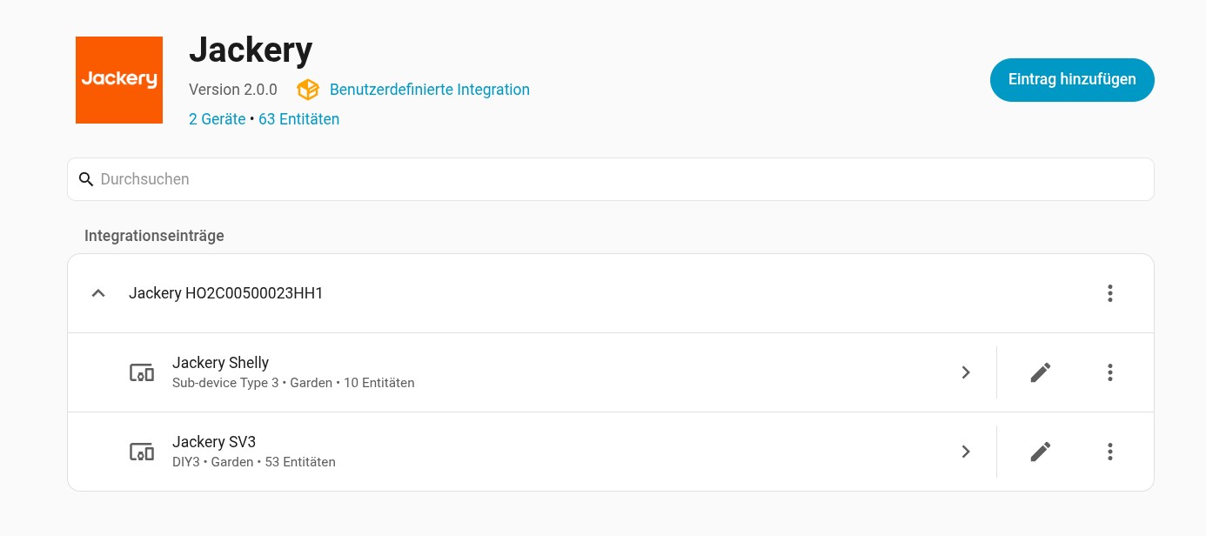Open the Jackery Shelly device row
Image resolution: width=1206 pixels, height=536 pixels.
pyautogui.click(x=532, y=372)
